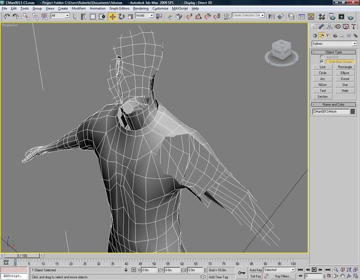Image resolution: width=360 pixels, height=280 pixels.
Task: Switch to the Hierarchy panel tab
Action: 330,26
